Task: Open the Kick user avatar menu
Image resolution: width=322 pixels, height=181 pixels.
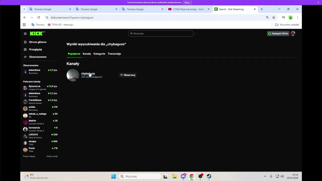Action: pyautogui.click(x=293, y=33)
